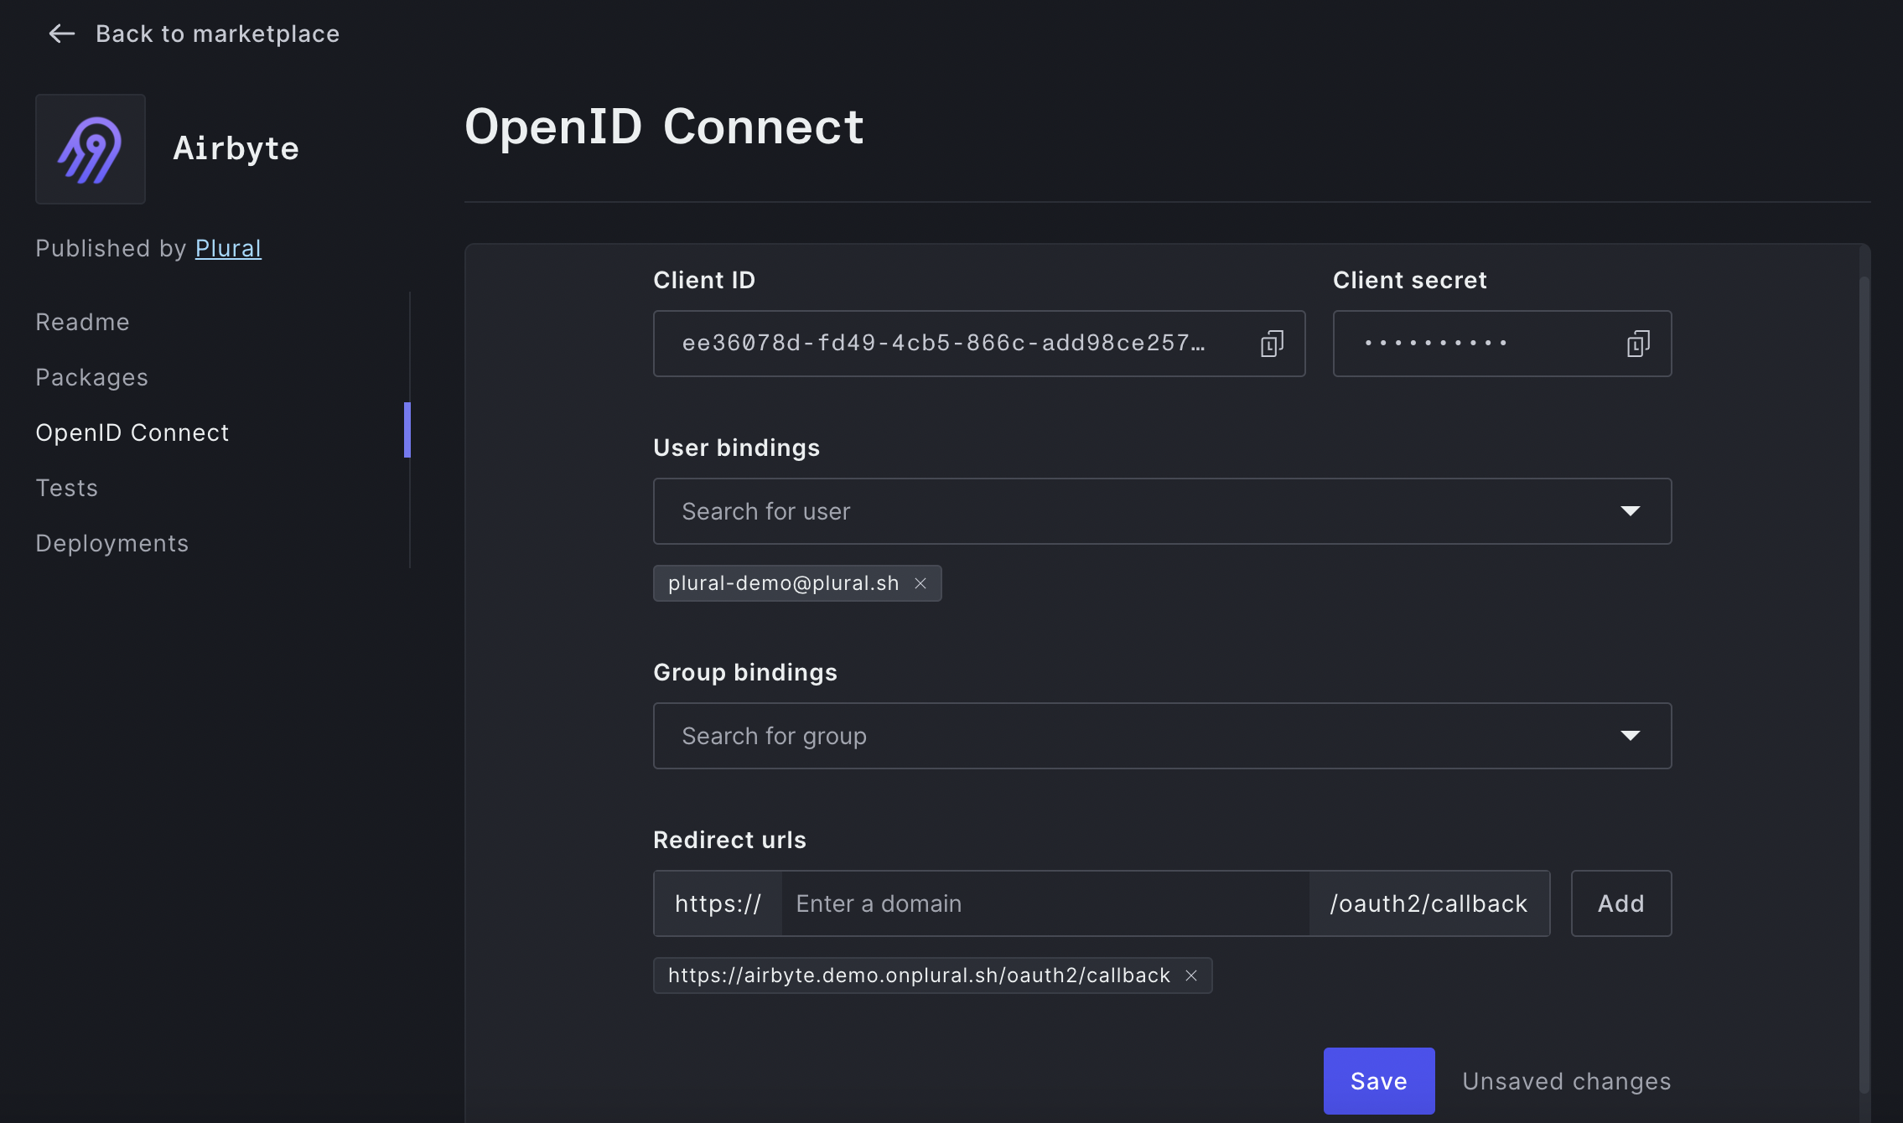Click the Airbyte logo thumbnail

click(x=91, y=149)
